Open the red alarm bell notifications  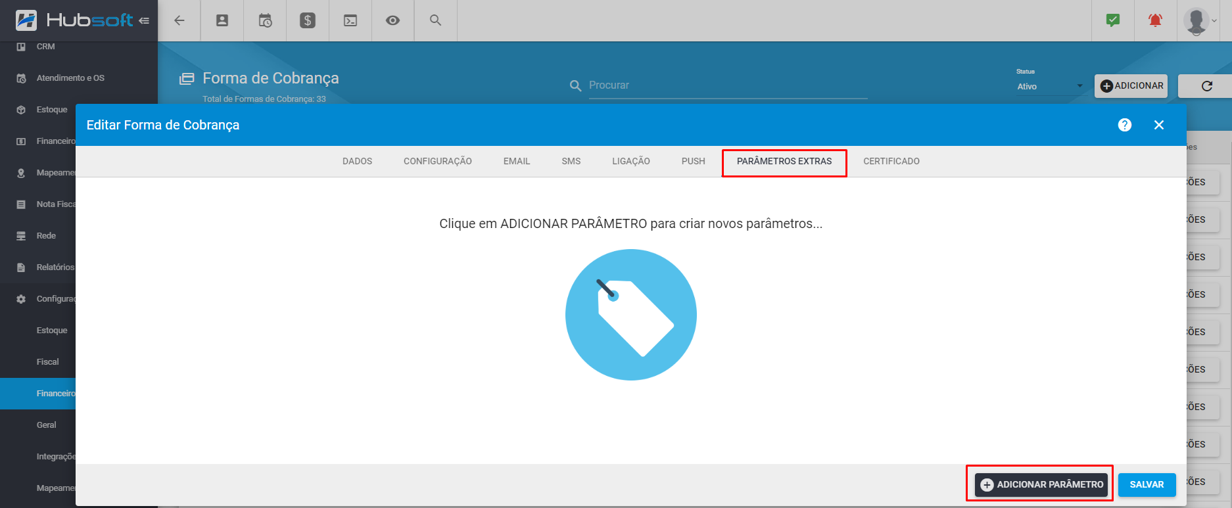[x=1155, y=20]
